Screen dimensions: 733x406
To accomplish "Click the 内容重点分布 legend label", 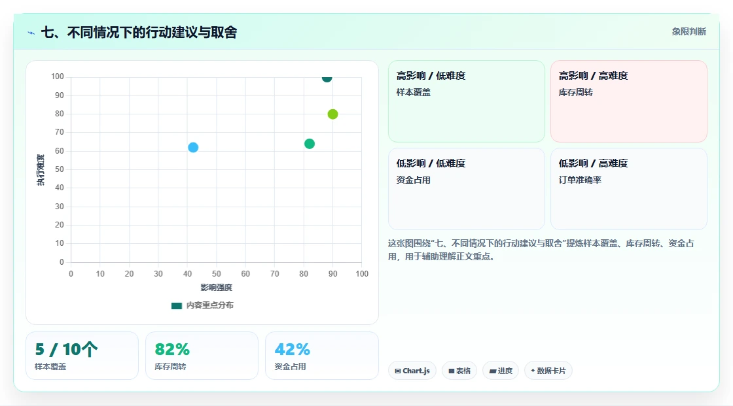I will (210, 305).
